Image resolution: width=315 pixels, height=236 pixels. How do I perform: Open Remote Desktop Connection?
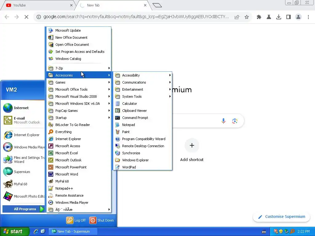(143, 146)
